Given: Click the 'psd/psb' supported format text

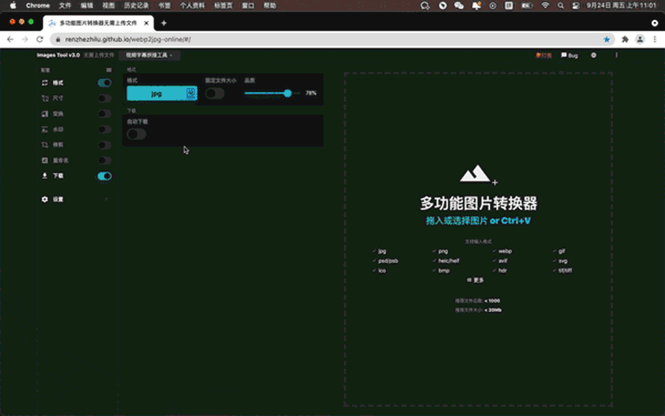Looking at the screenshot, I should coord(388,261).
